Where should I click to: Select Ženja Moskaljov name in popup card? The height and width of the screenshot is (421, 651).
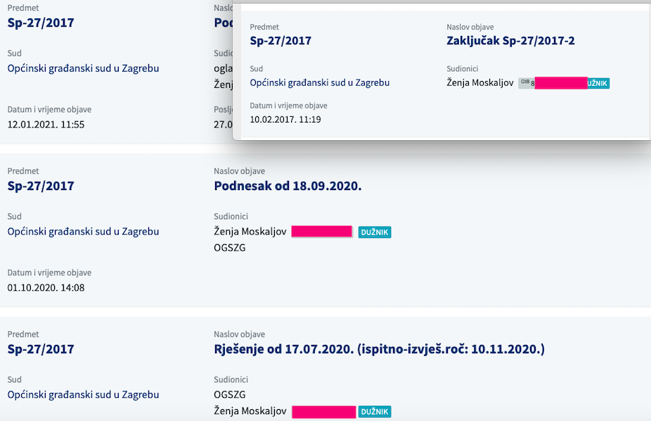point(480,82)
